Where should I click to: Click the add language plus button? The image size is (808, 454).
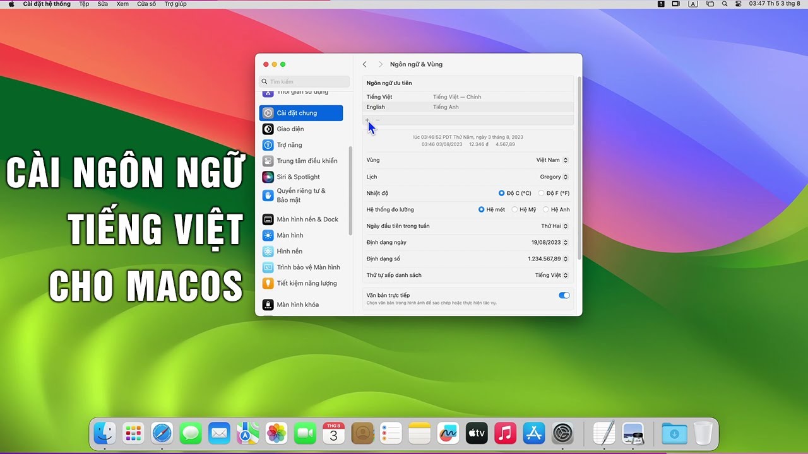(367, 120)
